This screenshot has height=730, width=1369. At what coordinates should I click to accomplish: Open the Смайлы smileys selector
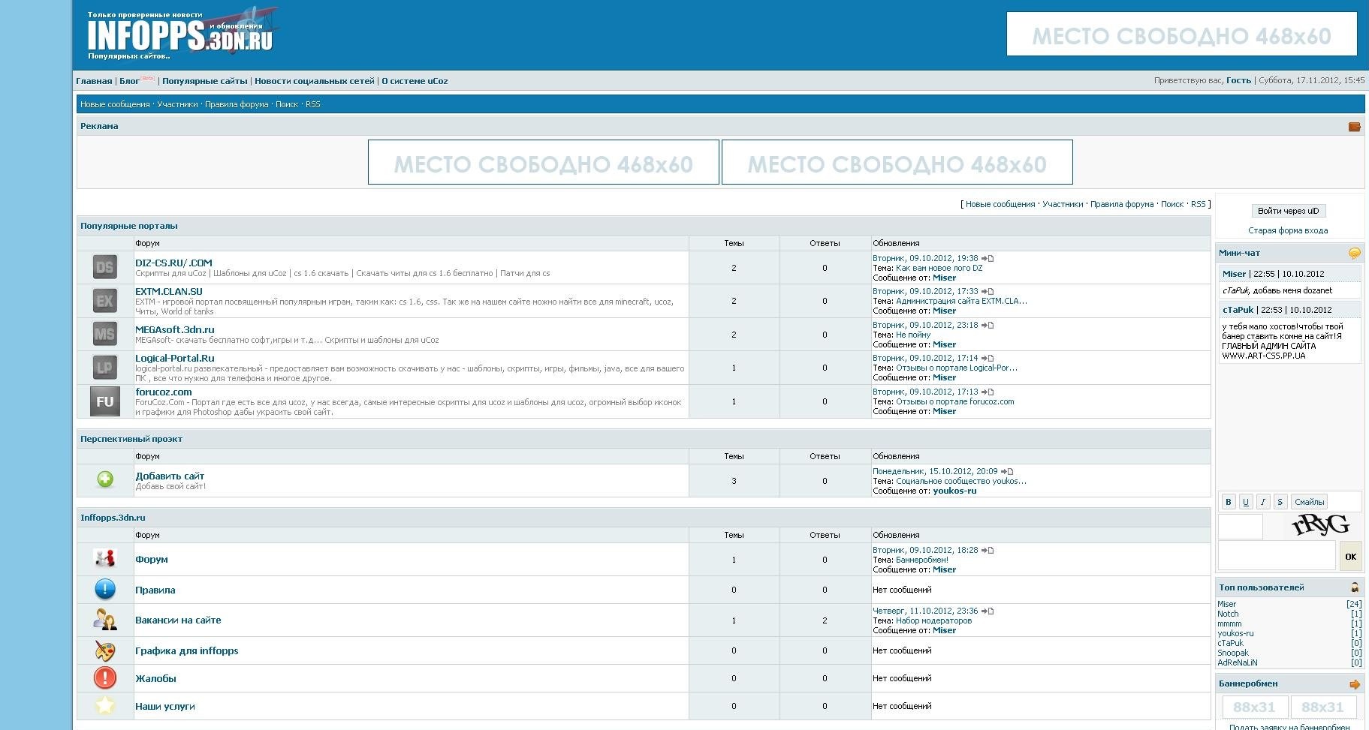point(1309,502)
